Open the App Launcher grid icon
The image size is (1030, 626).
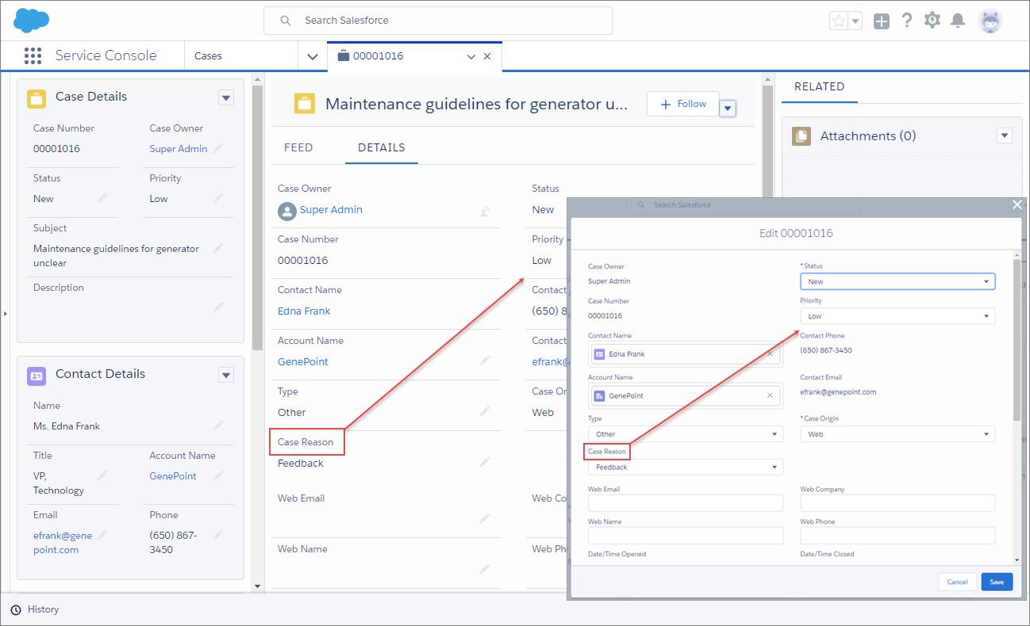33,55
